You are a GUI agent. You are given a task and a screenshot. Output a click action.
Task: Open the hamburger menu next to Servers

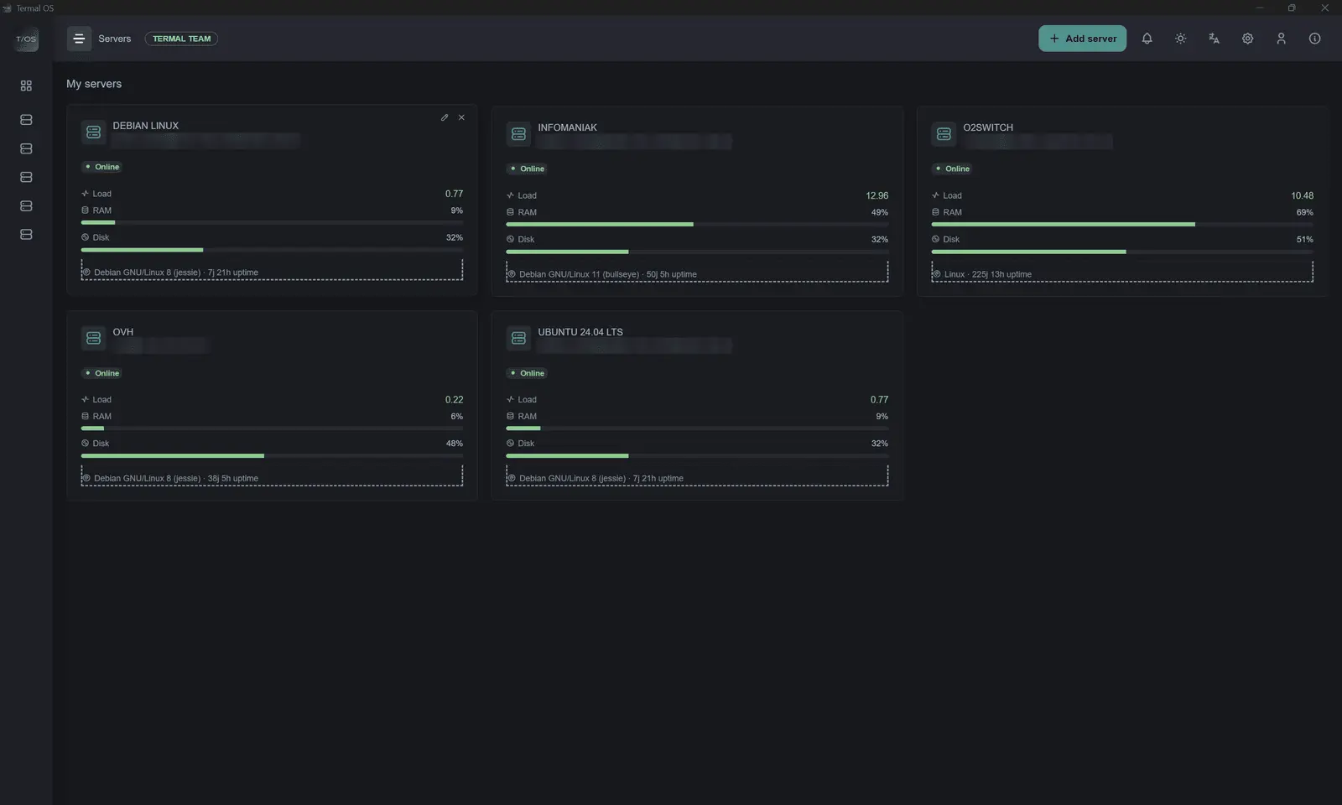[x=79, y=39]
